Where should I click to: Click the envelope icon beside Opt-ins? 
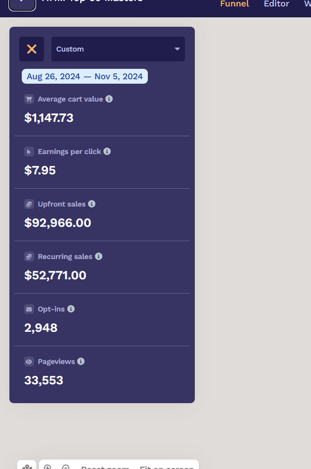coord(29,309)
